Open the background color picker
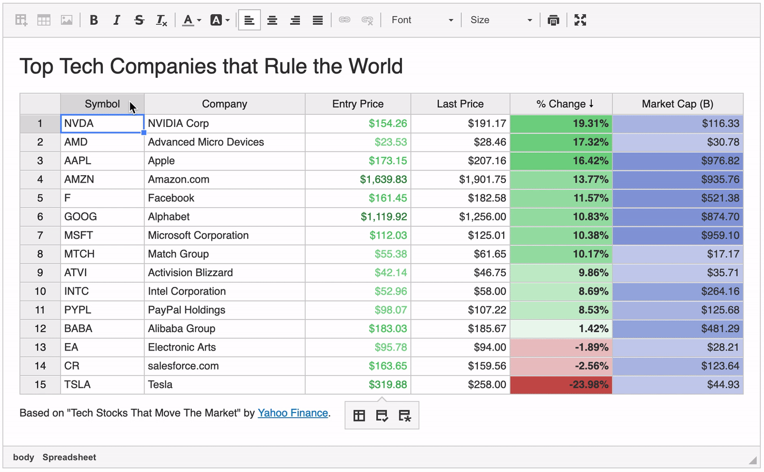764x472 pixels. coord(220,20)
